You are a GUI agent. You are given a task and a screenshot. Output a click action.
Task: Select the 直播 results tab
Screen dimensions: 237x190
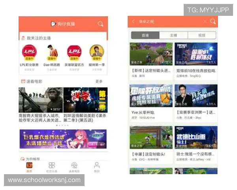(x=145, y=35)
